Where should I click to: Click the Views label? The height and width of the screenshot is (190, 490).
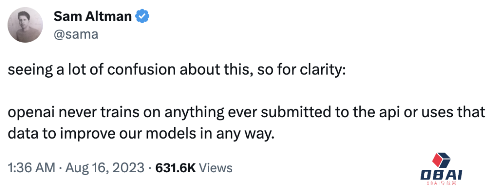click(216, 168)
